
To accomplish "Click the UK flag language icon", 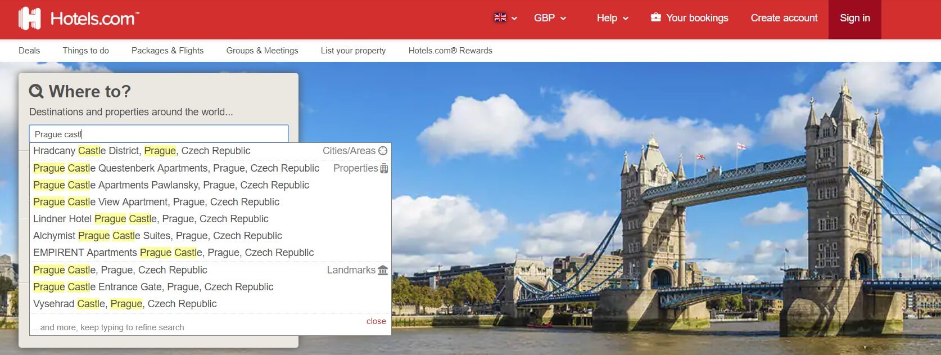I will click(500, 18).
